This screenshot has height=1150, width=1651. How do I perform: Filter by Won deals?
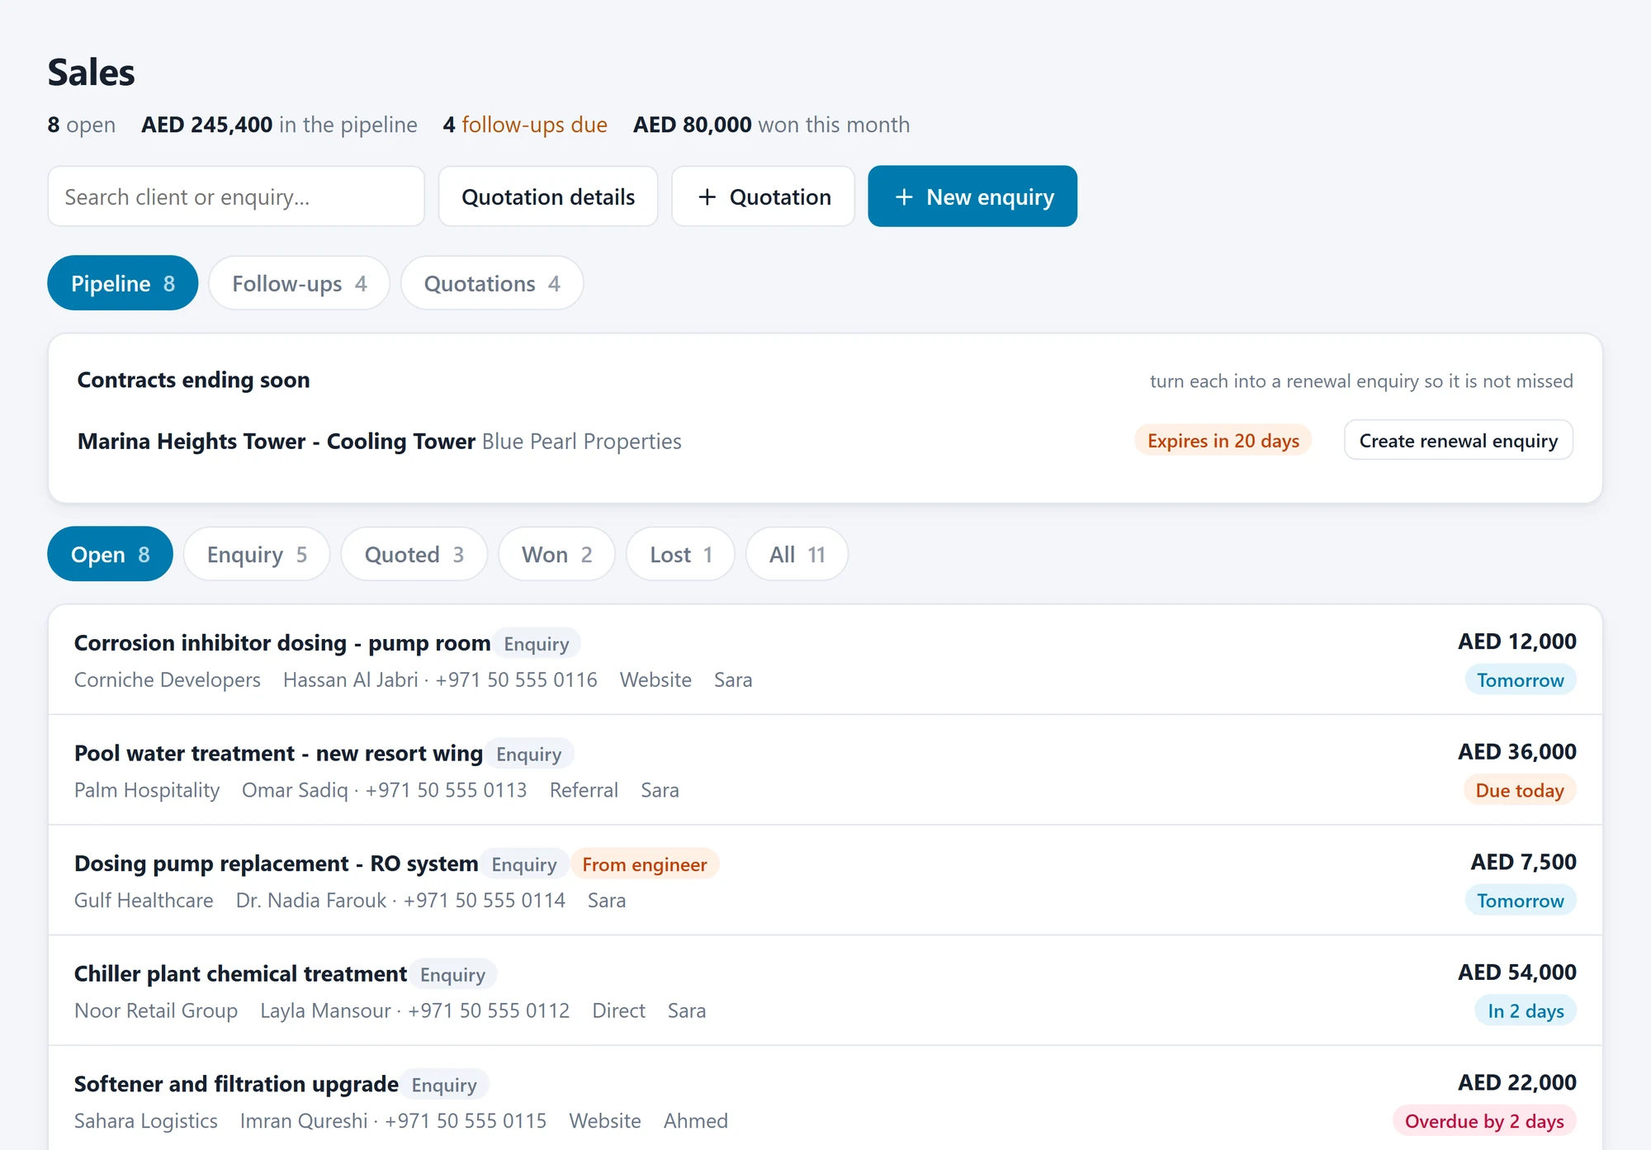tap(557, 554)
